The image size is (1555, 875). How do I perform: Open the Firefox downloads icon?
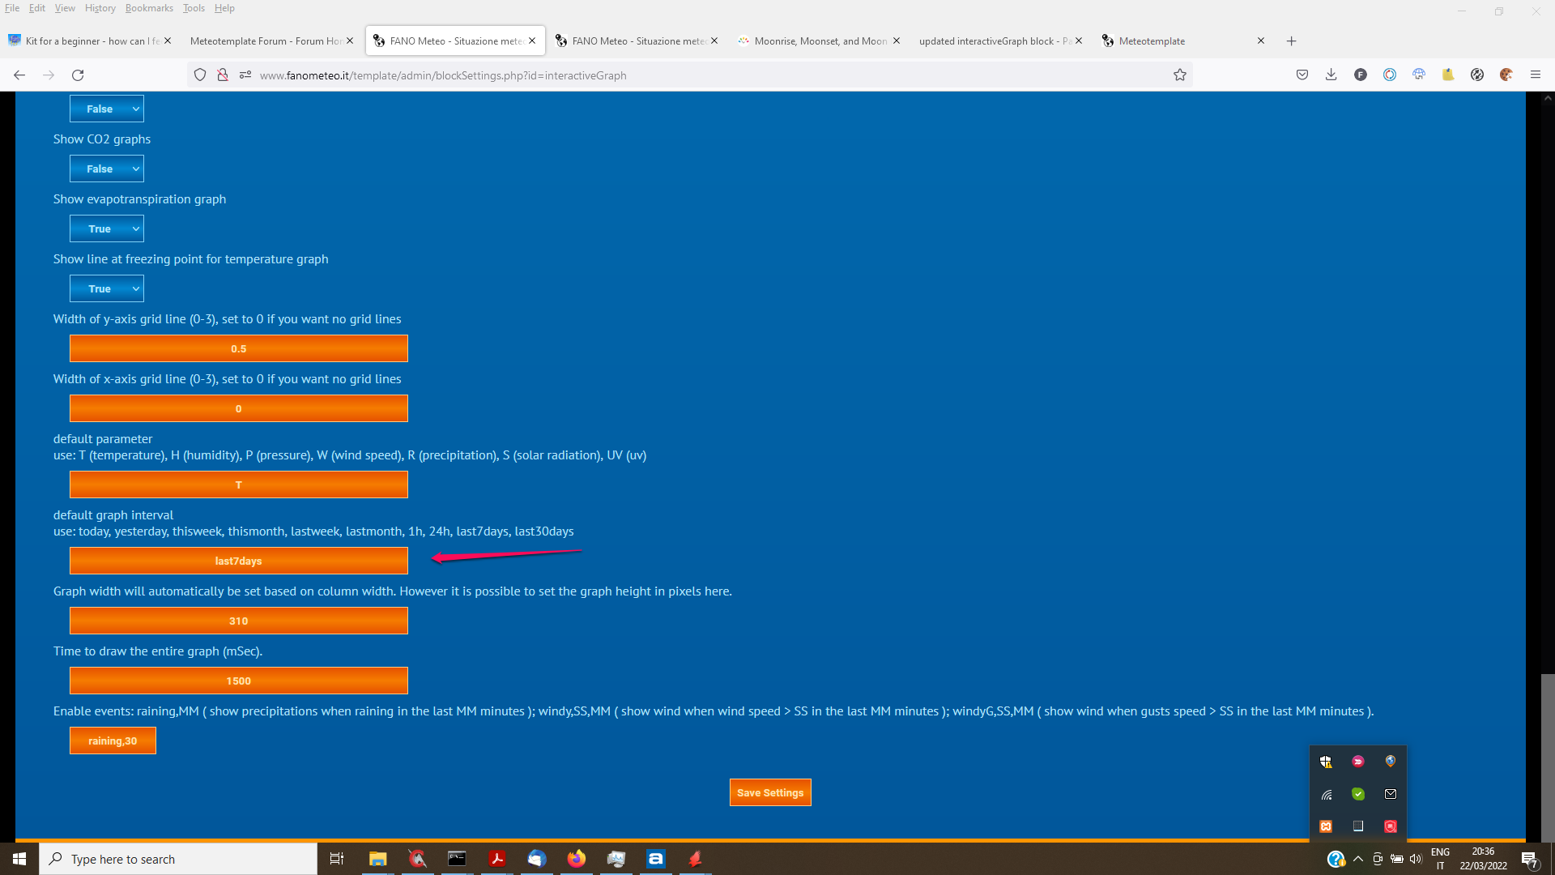(1331, 75)
